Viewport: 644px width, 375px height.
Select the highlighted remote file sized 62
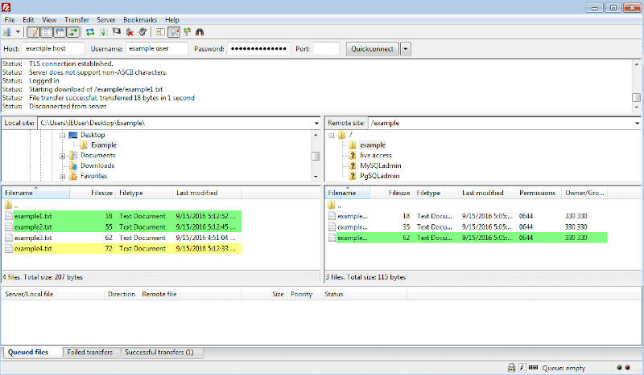(468, 238)
